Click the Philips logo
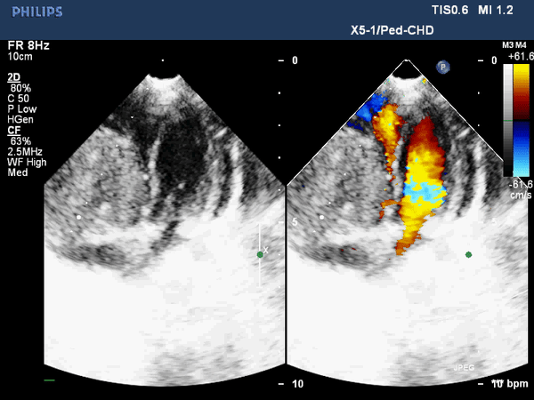 [x=32, y=12]
